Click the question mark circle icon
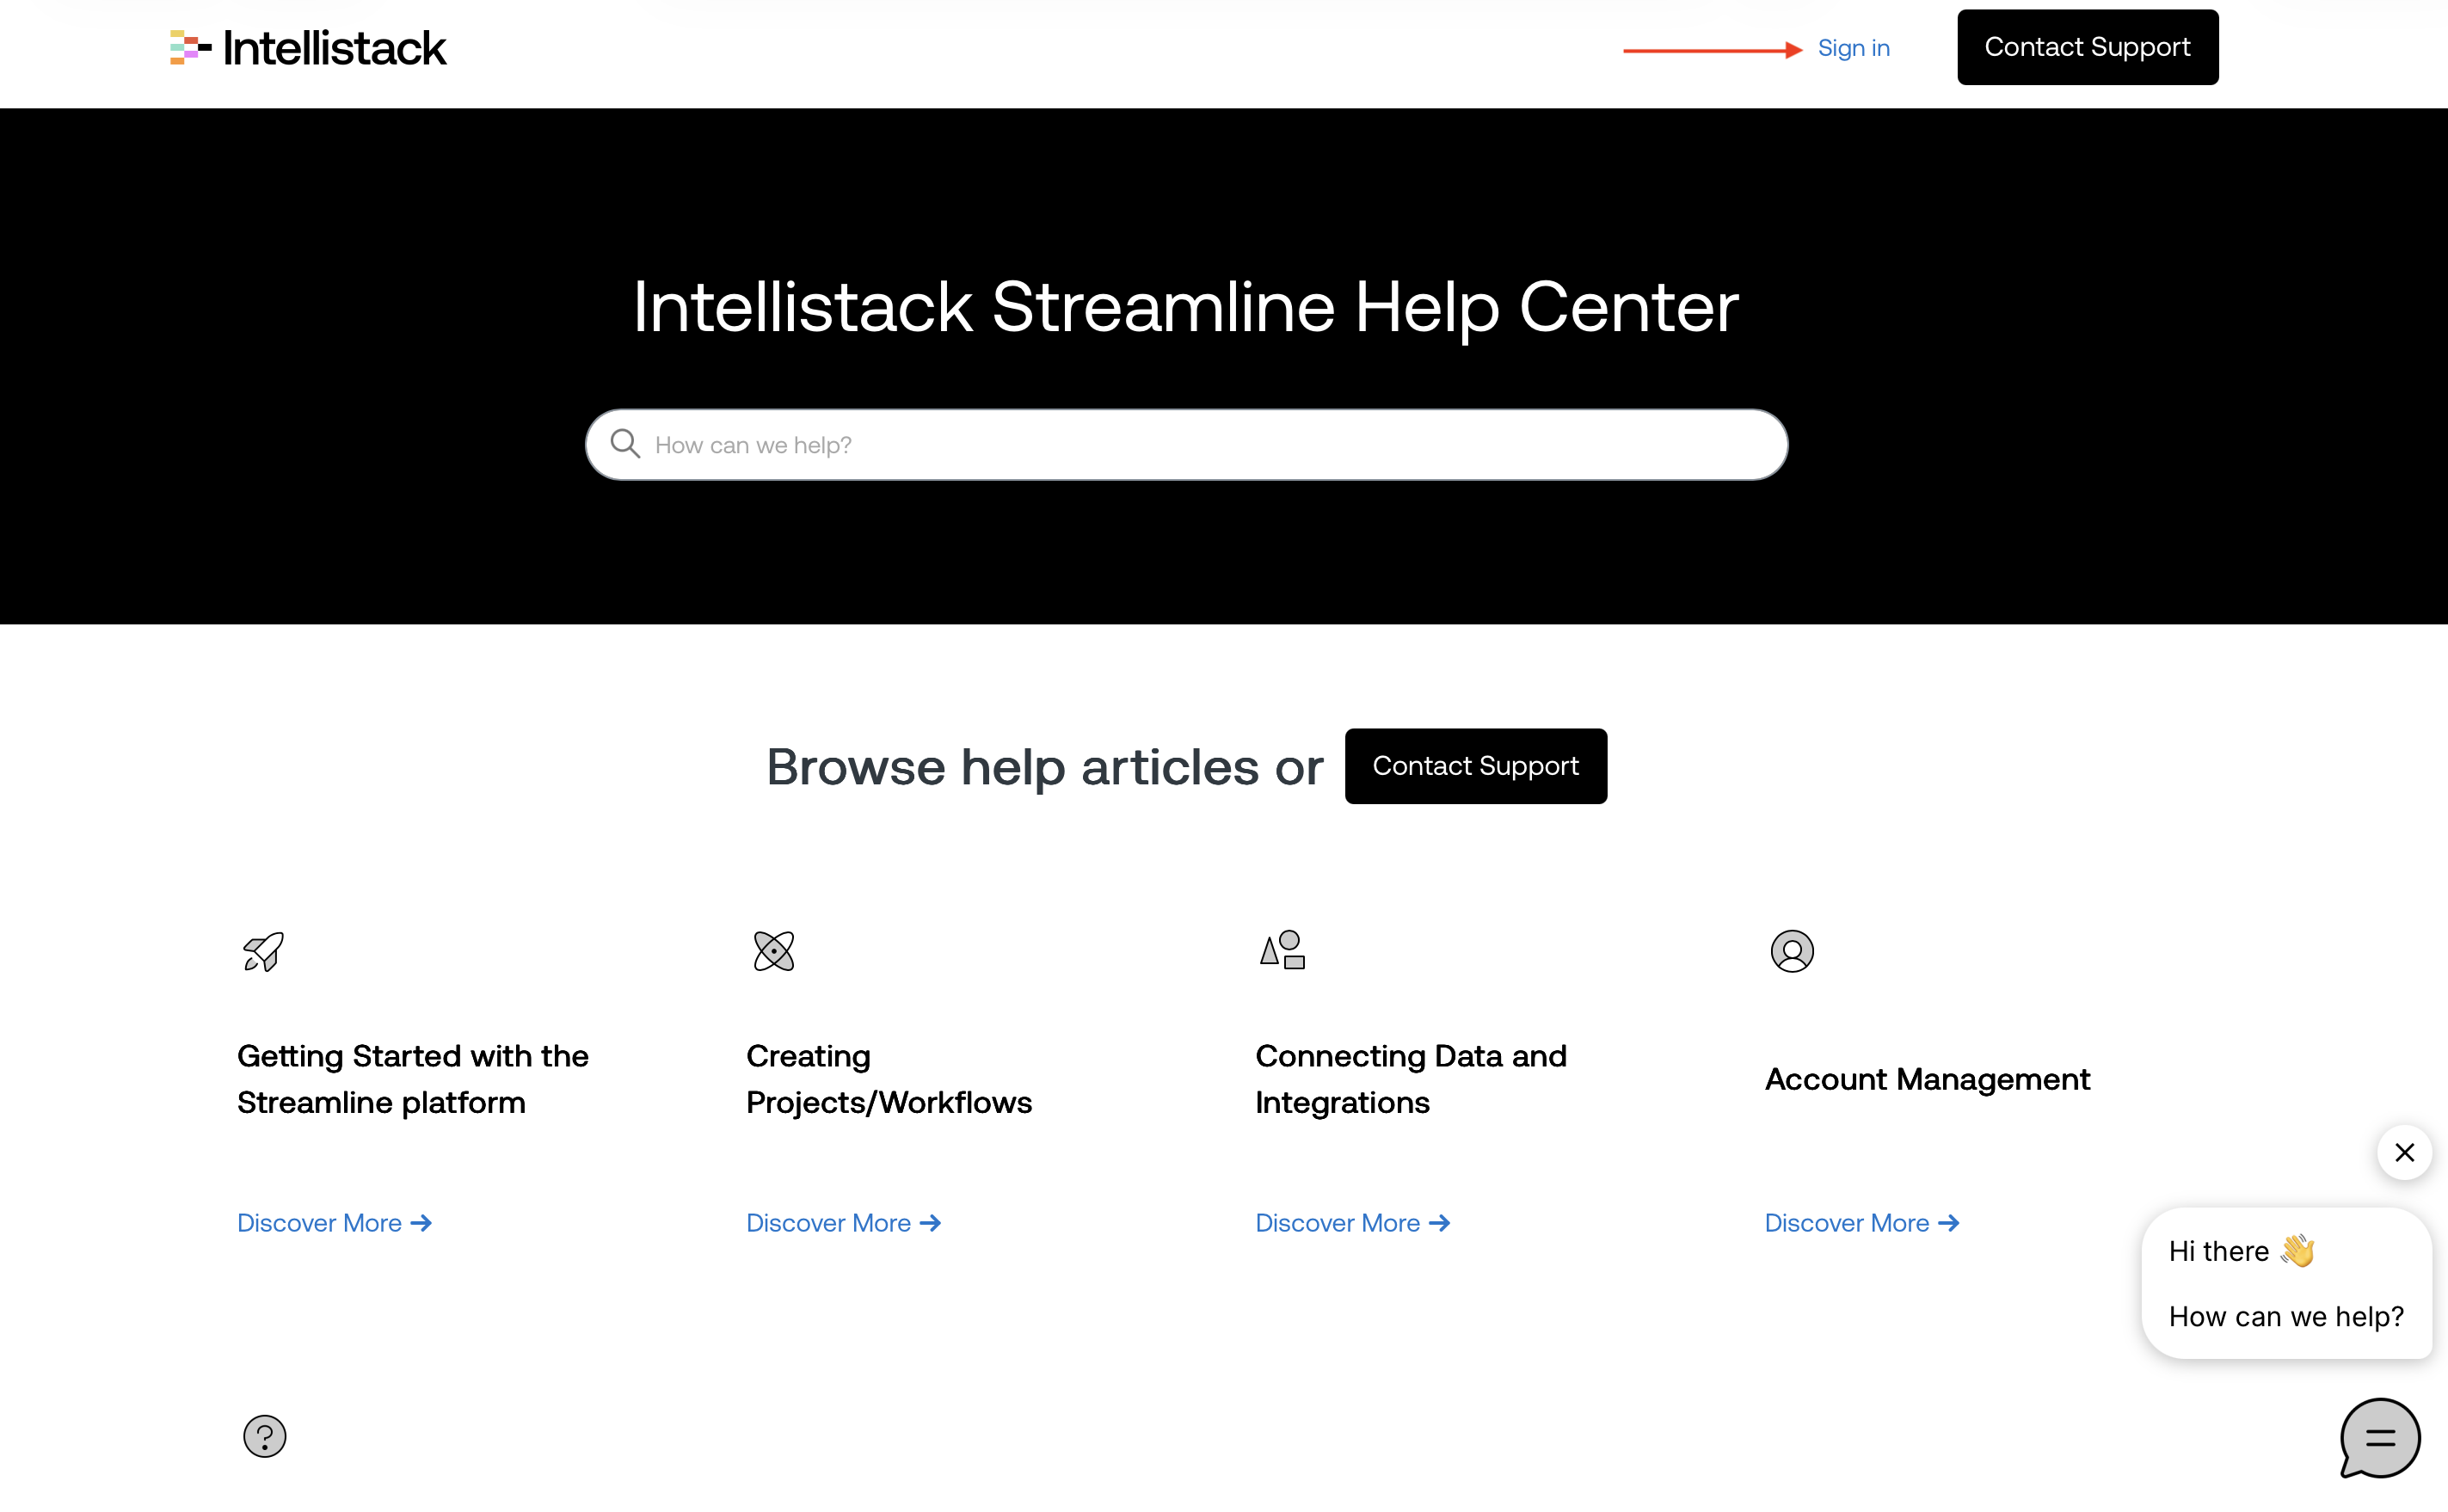The height and width of the screenshot is (1512, 2448). pyautogui.click(x=264, y=1436)
